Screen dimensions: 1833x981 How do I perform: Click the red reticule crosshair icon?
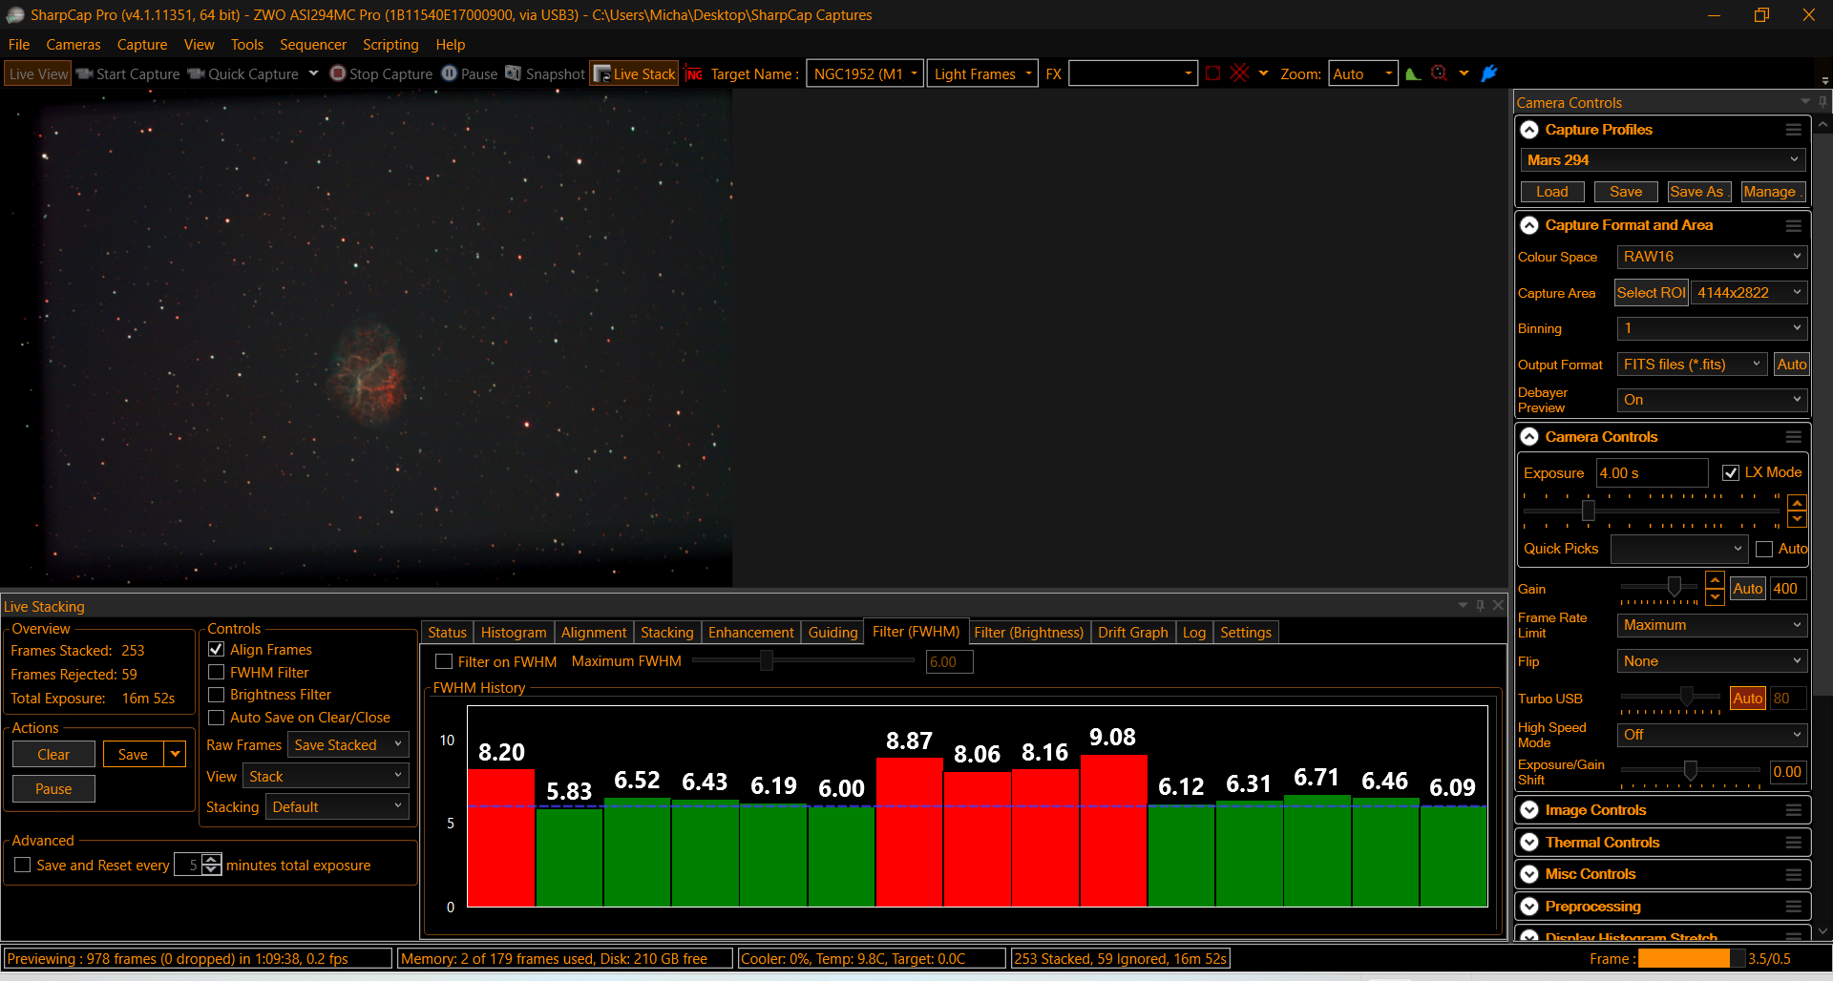tap(1239, 73)
